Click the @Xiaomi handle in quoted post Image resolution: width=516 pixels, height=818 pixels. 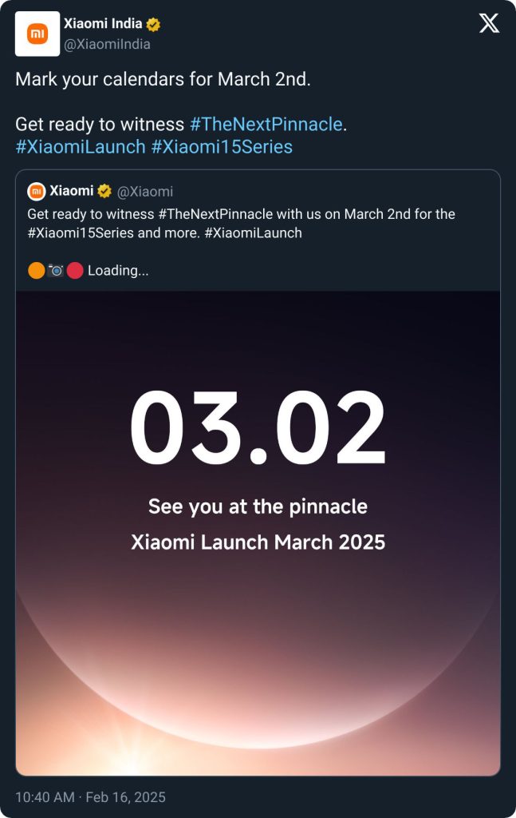click(x=146, y=192)
